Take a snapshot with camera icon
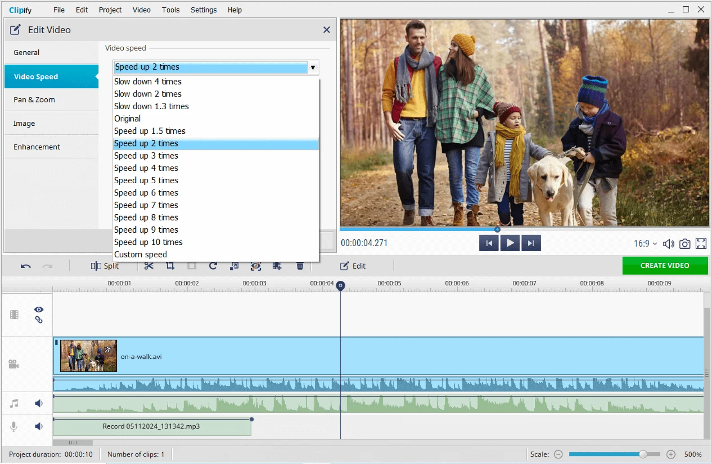 tap(685, 243)
